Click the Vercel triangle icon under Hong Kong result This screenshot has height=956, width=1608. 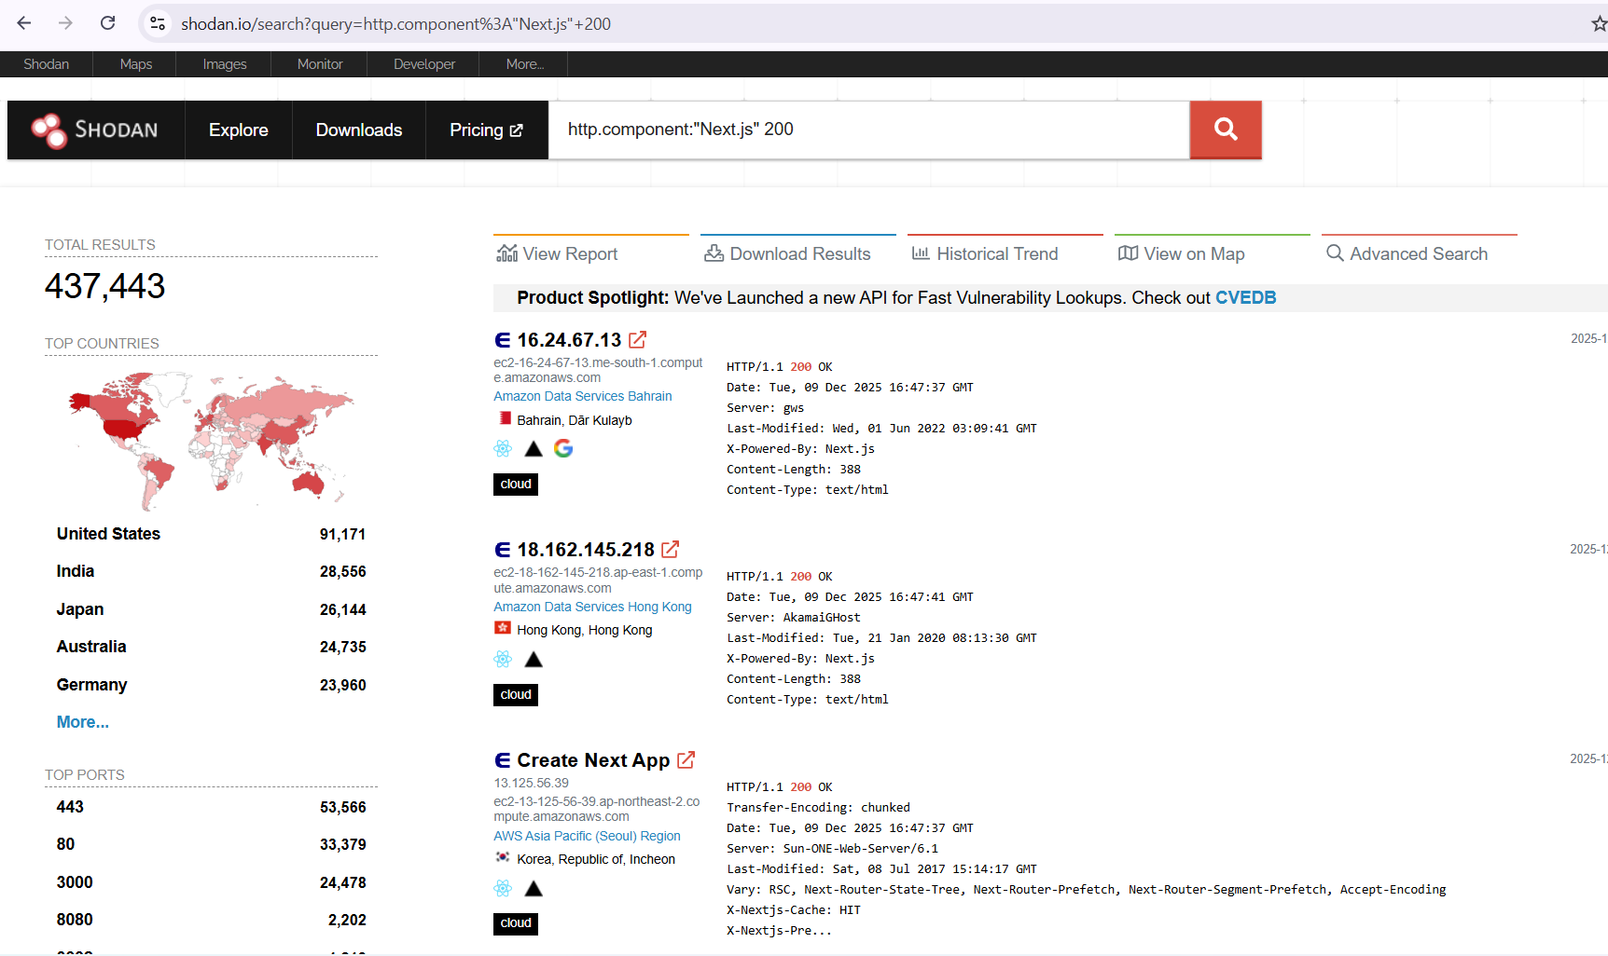click(534, 660)
